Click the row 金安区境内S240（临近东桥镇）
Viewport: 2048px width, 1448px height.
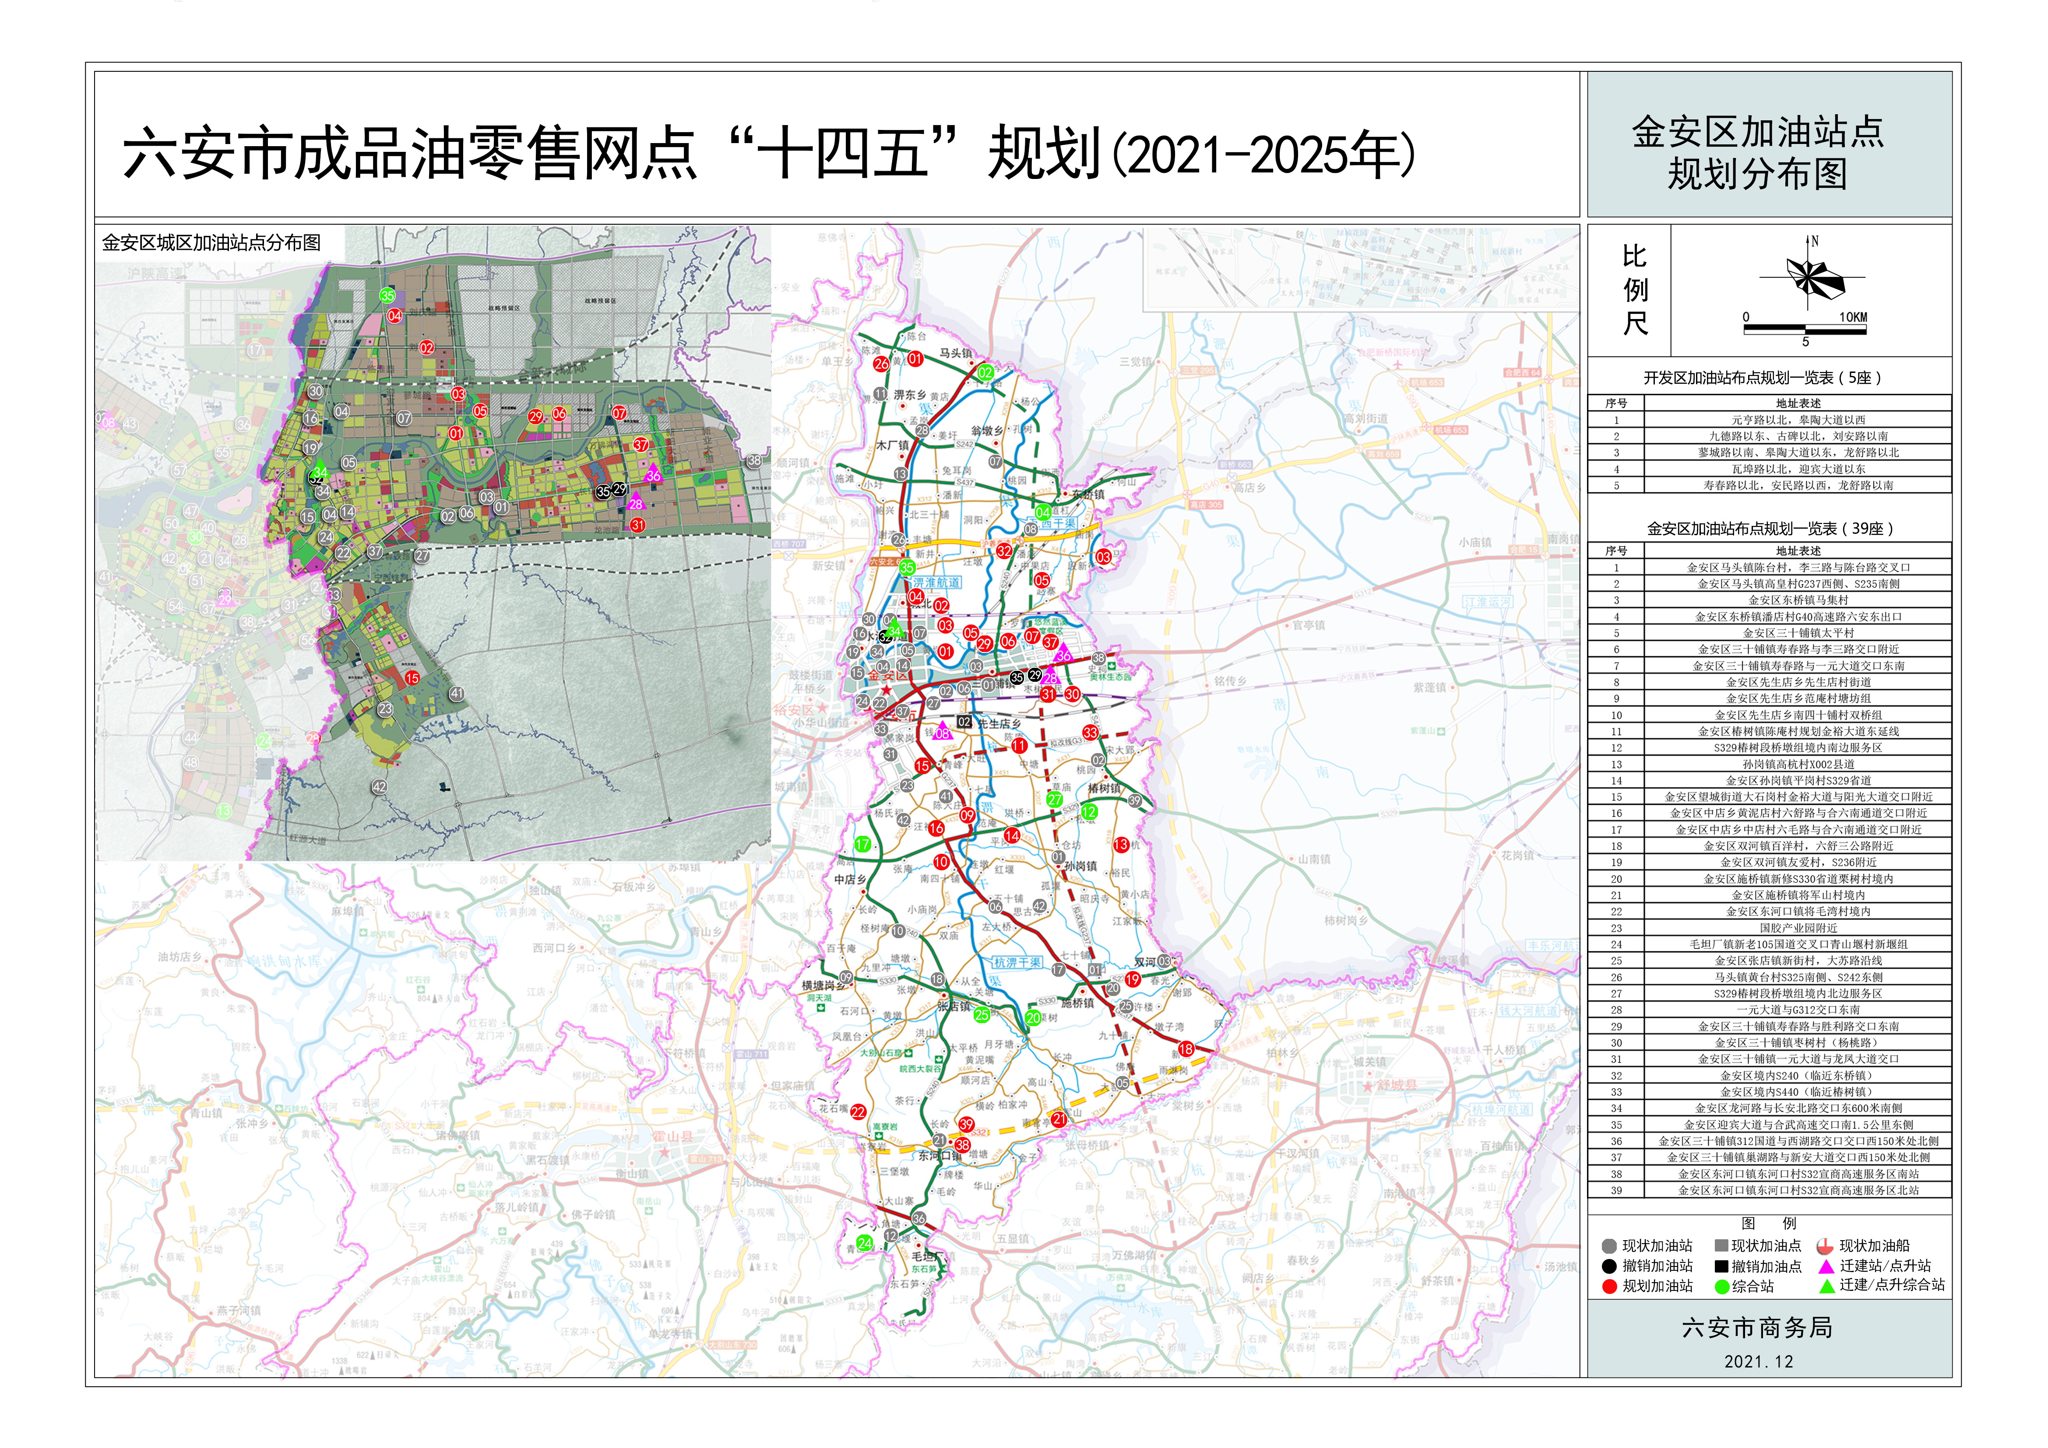(x=1770, y=1075)
